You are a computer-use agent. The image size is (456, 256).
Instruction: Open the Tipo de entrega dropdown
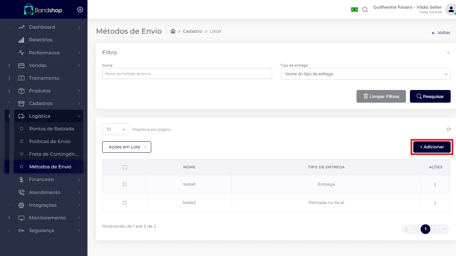point(366,74)
